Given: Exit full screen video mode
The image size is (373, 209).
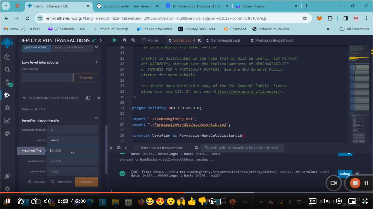Looking at the screenshot, I should tap(365, 201).
